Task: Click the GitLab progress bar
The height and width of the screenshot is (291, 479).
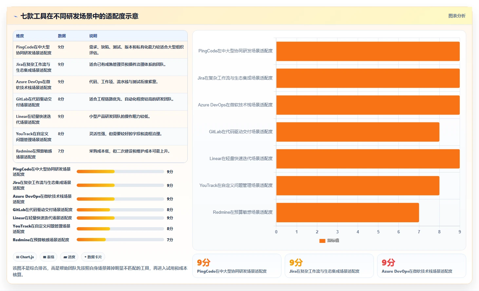Action: (x=120, y=210)
